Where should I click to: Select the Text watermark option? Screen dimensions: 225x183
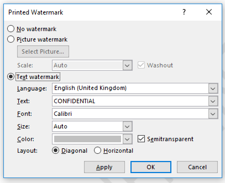pos(10,77)
